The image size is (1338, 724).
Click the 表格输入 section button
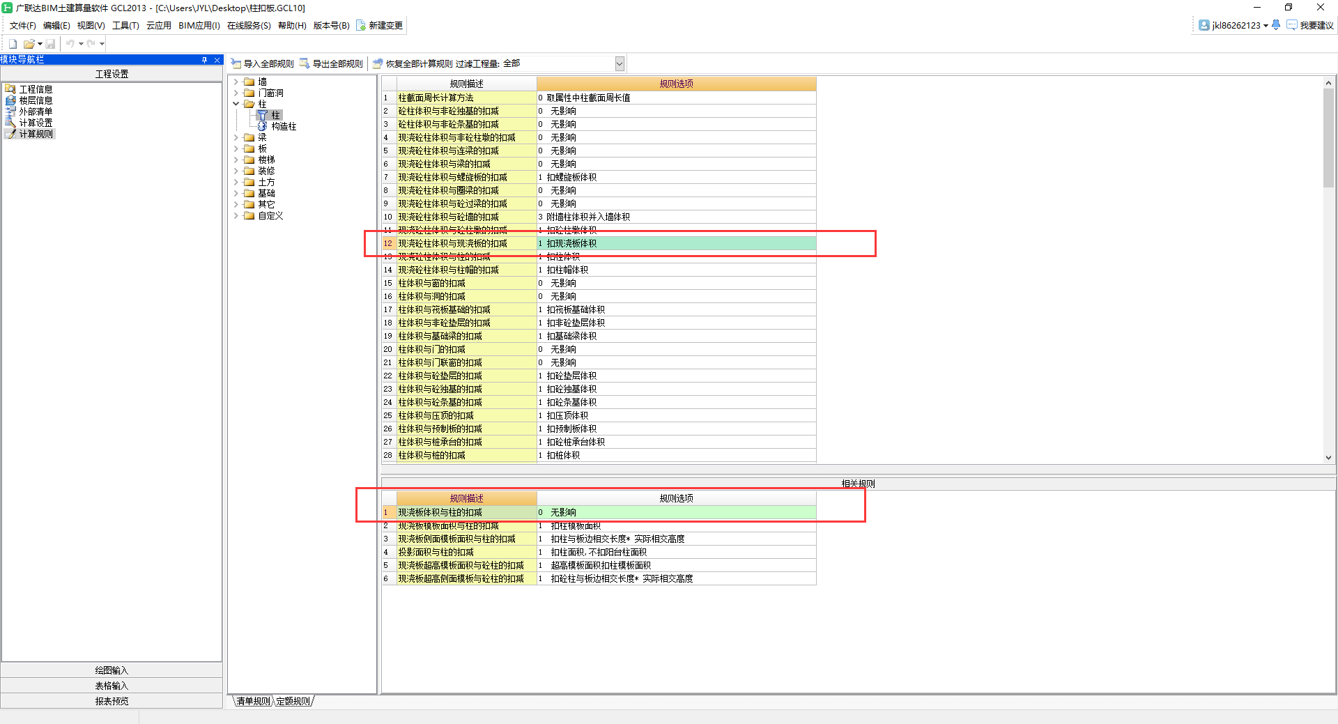pos(111,686)
